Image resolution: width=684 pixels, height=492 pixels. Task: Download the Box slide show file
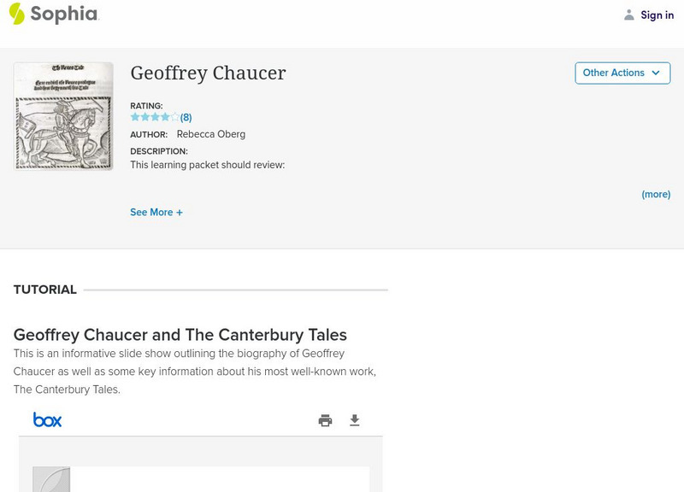pyautogui.click(x=355, y=420)
